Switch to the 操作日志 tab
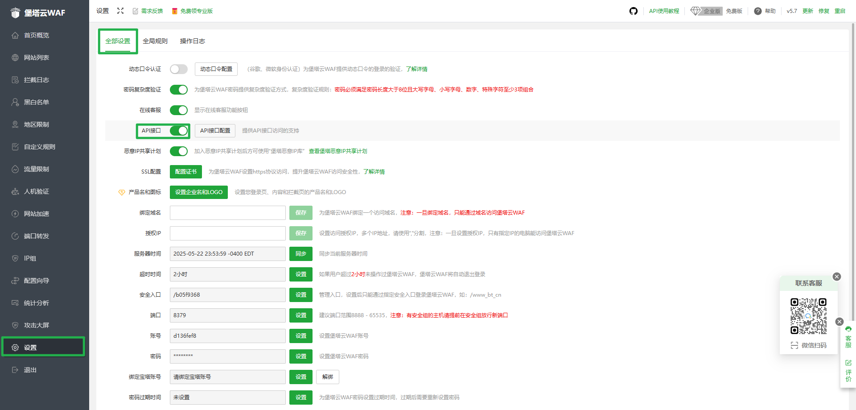 193,41
